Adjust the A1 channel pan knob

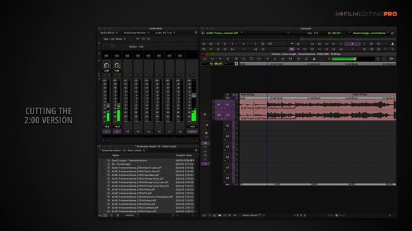click(106, 65)
